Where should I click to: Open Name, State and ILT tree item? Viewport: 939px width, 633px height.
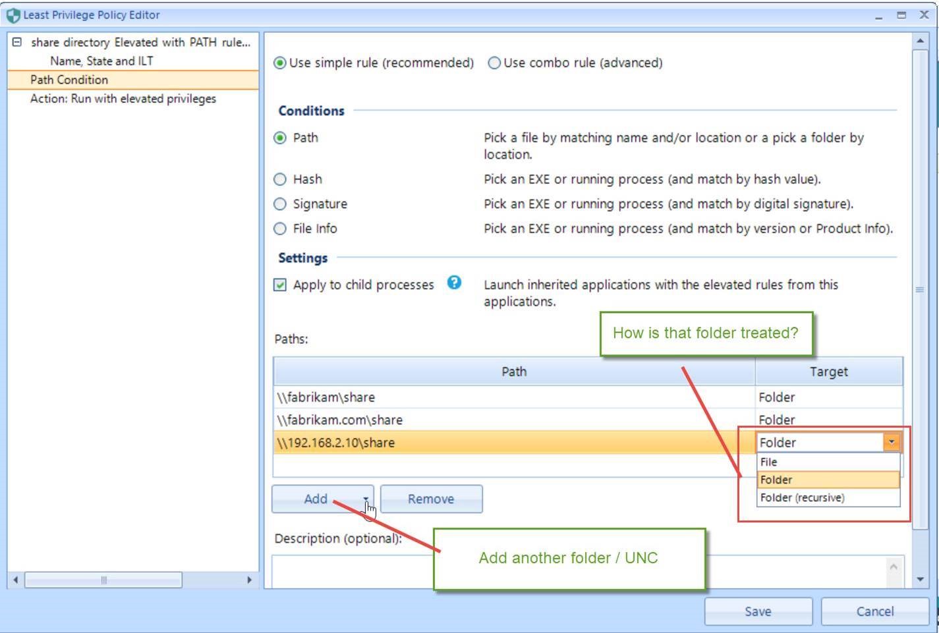[101, 61]
